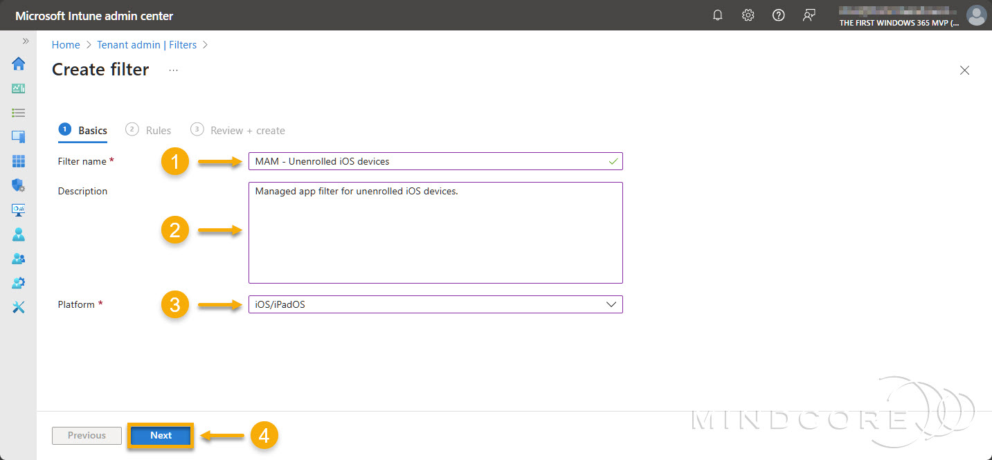Open the Home icon in the sidebar
The height and width of the screenshot is (460, 992).
pyautogui.click(x=18, y=64)
